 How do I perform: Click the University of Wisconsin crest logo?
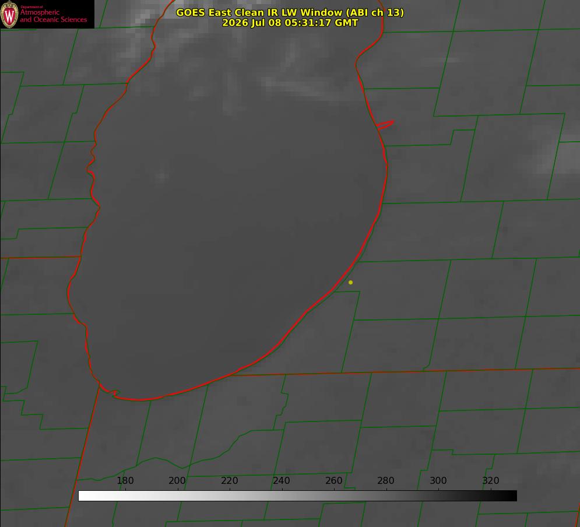(x=9, y=14)
